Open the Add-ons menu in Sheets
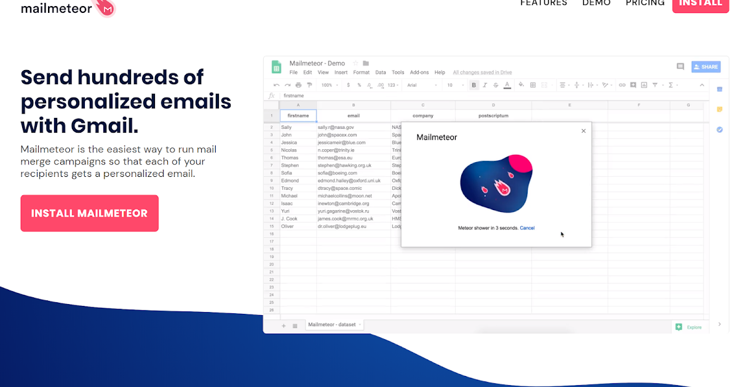Viewport: 738px width, 387px height. point(419,72)
